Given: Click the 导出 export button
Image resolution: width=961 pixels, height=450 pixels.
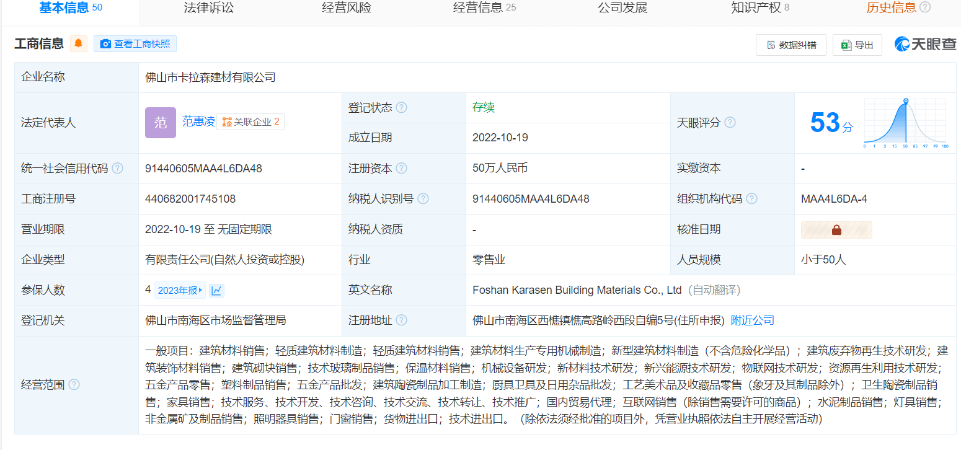Looking at the screenshot, I should [x=857, y=45].
